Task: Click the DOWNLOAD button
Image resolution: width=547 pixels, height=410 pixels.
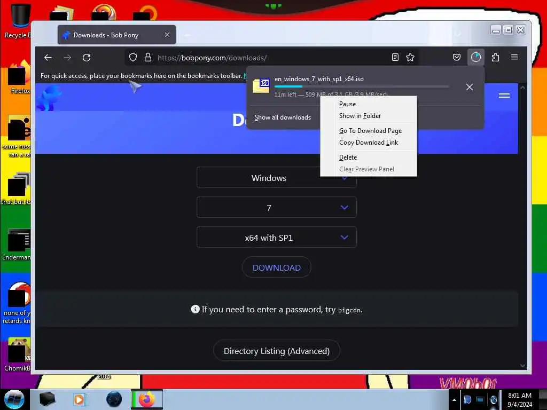Action: coord(277,267)
